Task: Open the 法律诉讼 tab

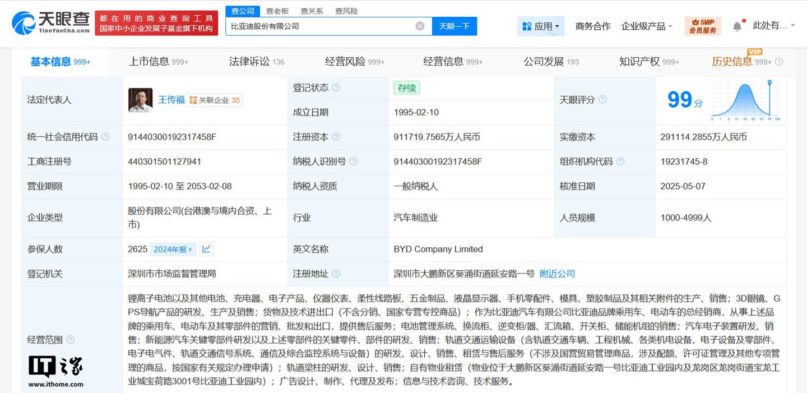Action: 249,62
